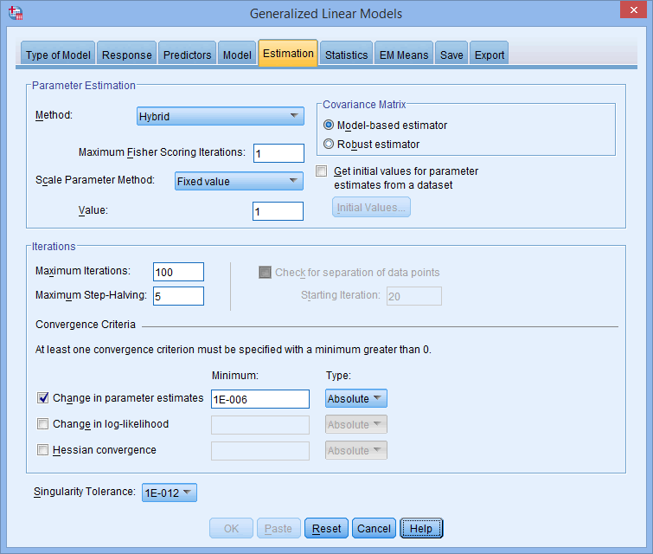Enable Get initial values from dataset checkbox
The height and width of the screenshot is (554, 653).
coord(321,171)
